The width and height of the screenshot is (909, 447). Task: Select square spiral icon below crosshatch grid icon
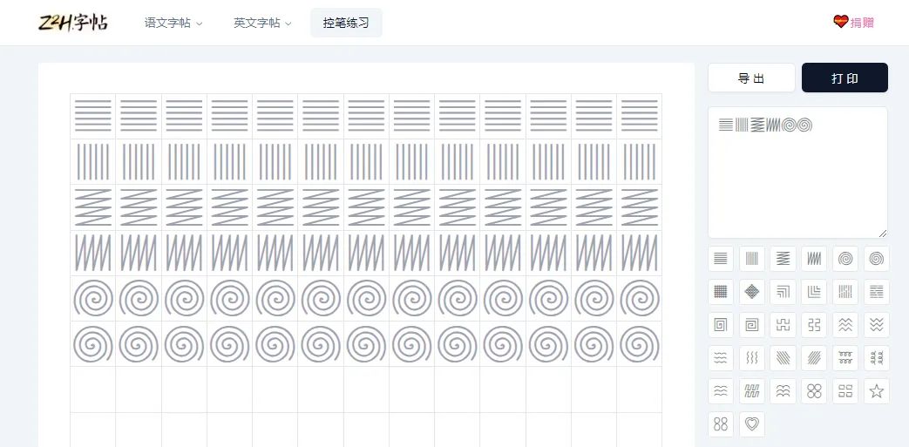[x=721, y=325]
